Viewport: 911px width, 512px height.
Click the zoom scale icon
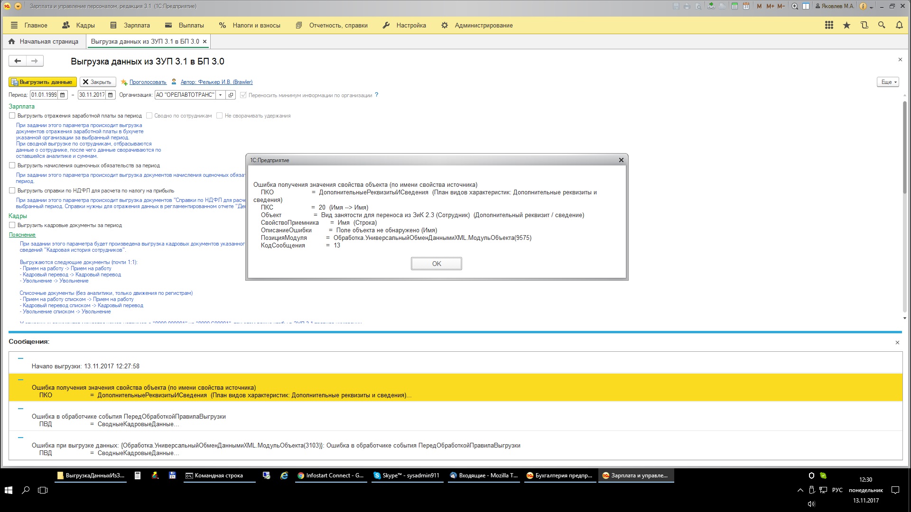(795, 6)
